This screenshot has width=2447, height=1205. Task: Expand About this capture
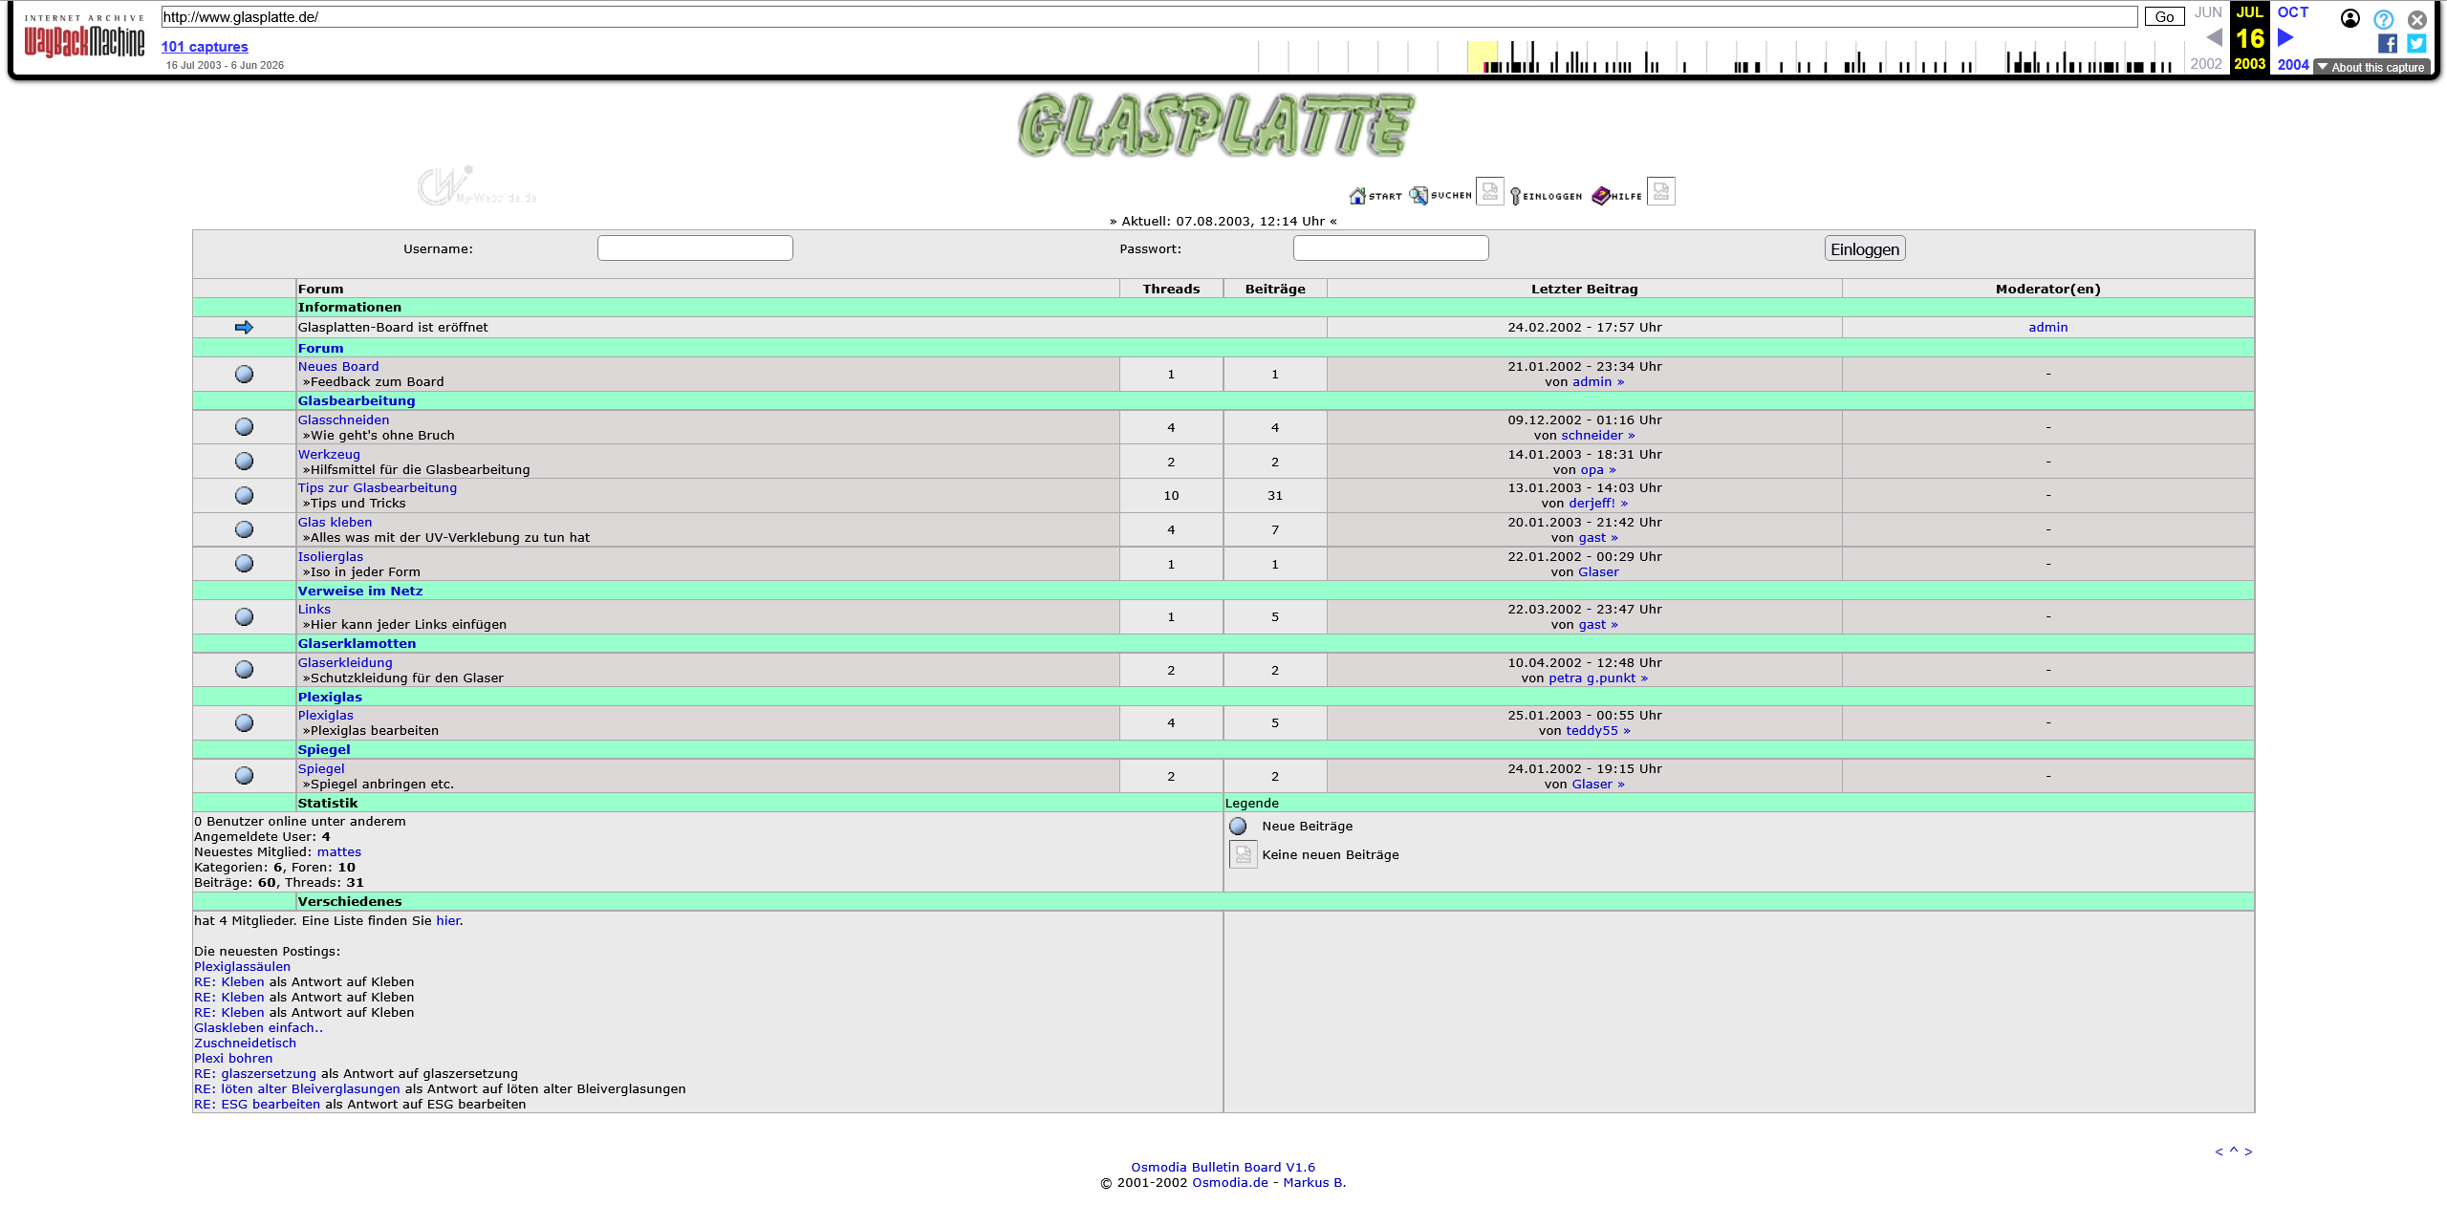point(2371,67)
